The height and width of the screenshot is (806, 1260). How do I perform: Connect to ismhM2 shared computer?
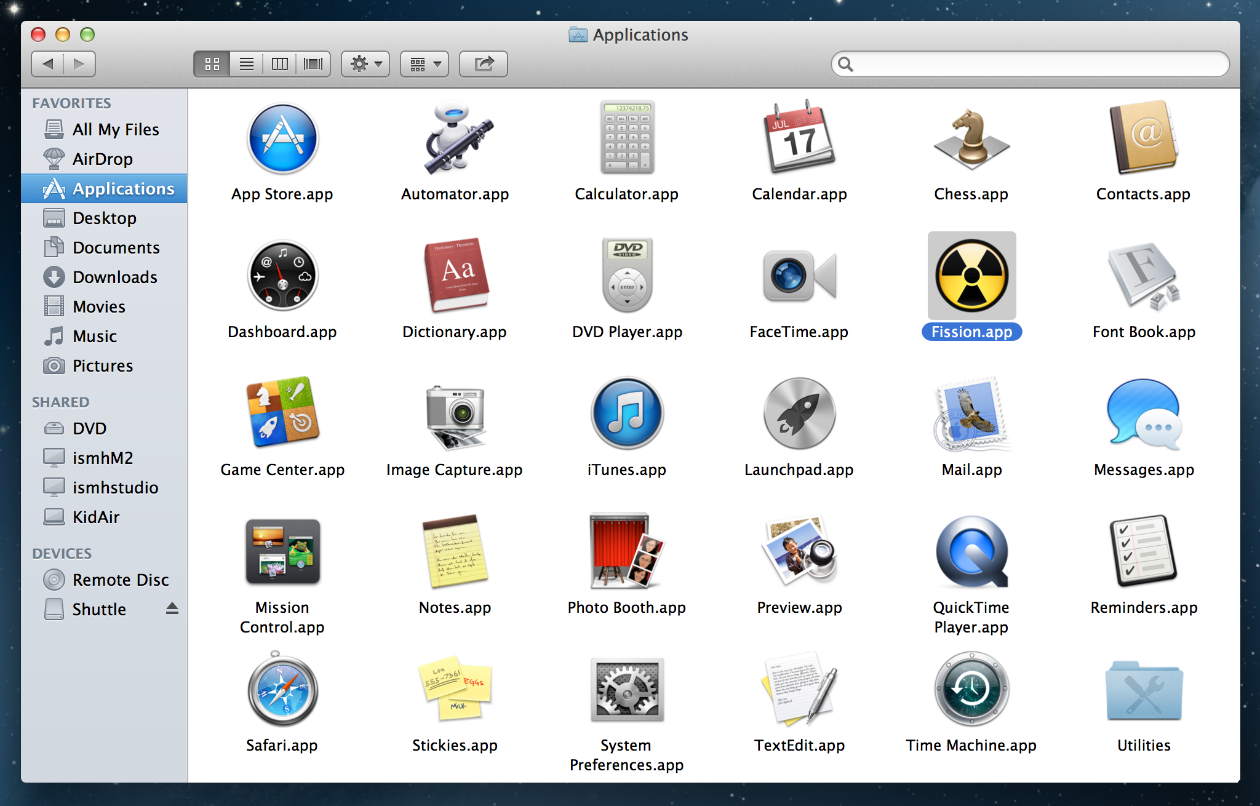click(x=104, y=458)
